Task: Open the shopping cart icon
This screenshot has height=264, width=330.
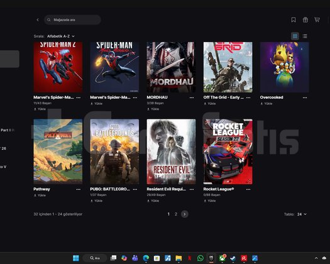Action: click(317, 19)
